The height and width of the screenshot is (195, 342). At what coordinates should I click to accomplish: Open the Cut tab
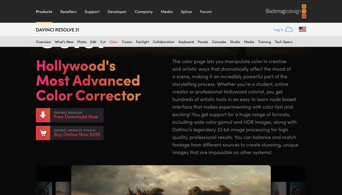103,42
